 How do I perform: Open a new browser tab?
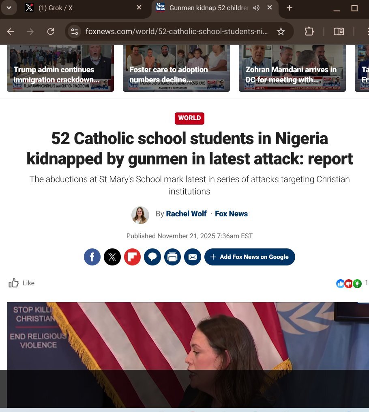290,8
